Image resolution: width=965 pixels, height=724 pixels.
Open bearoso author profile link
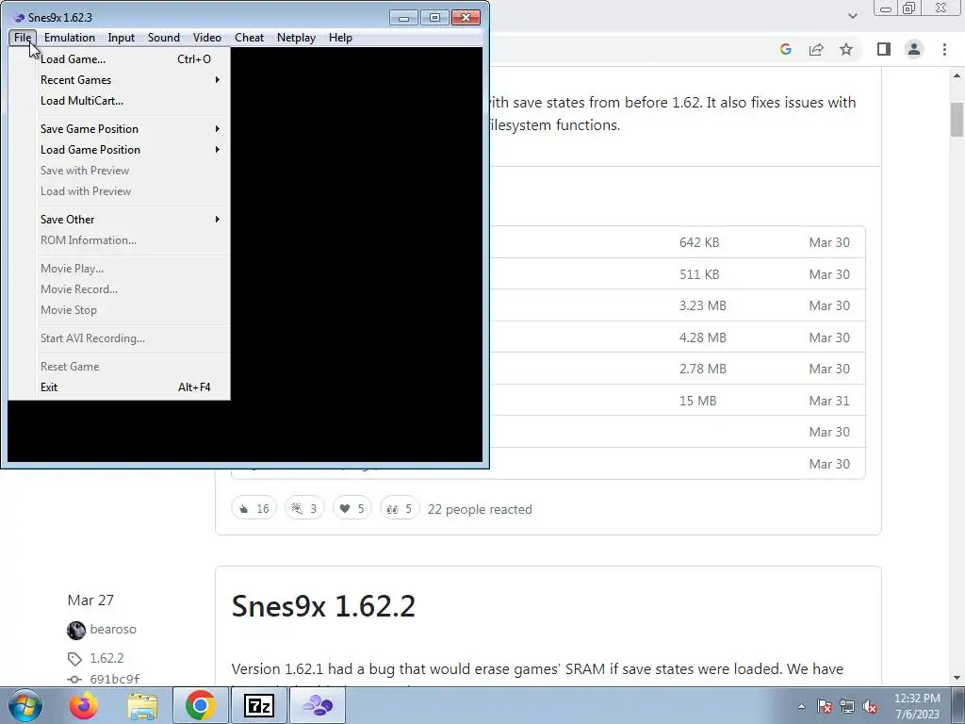point(113,629)
